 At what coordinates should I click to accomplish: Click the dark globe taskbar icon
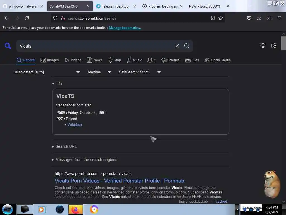(x=60, y=209)
